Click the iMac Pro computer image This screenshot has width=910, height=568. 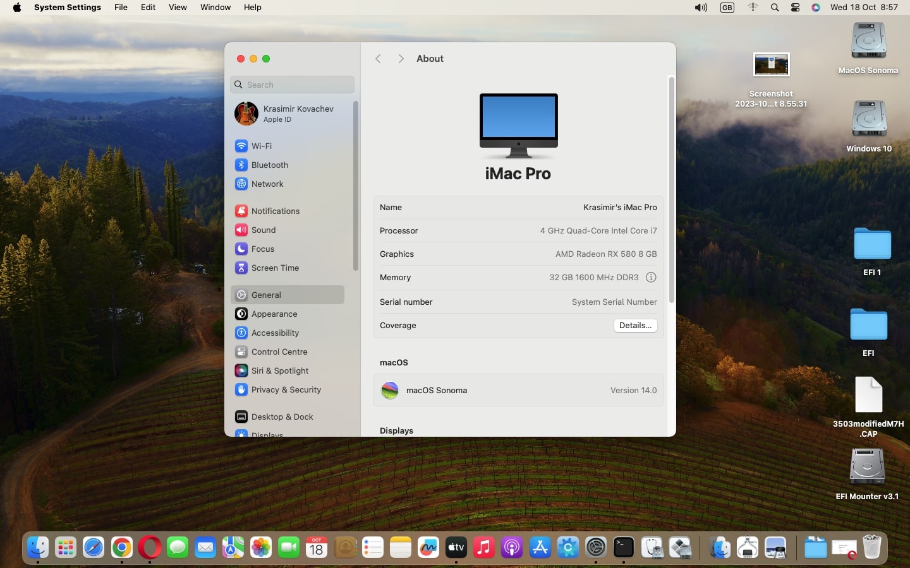[518, 126]
